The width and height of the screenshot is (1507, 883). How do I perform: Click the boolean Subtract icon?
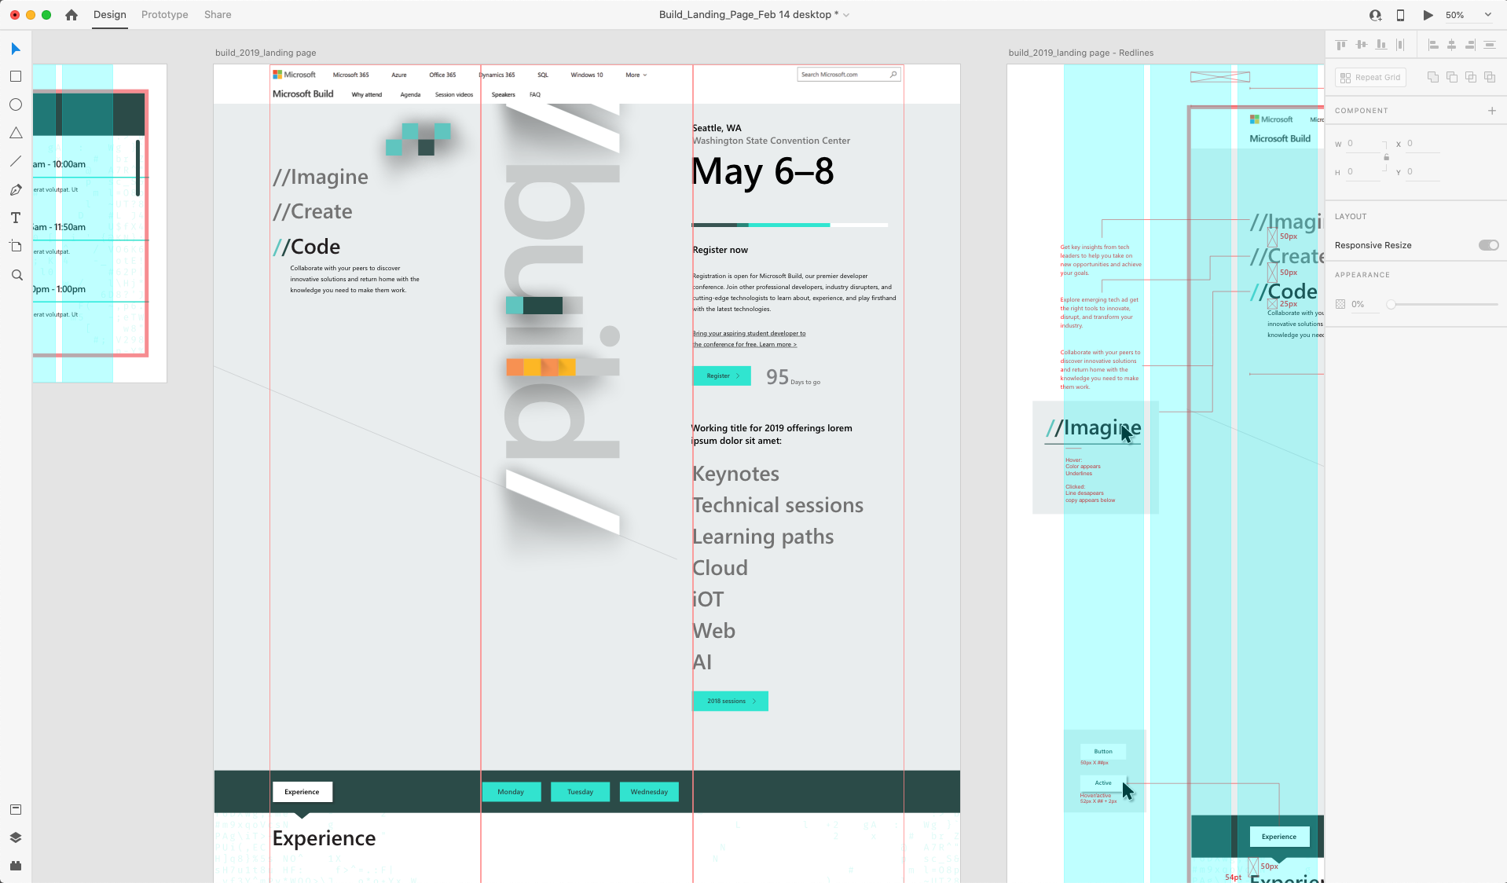click(x=1452, y=77)
